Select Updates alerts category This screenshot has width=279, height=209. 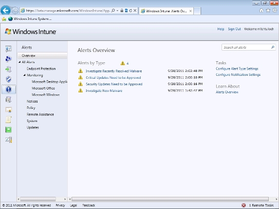coord(33,127)
